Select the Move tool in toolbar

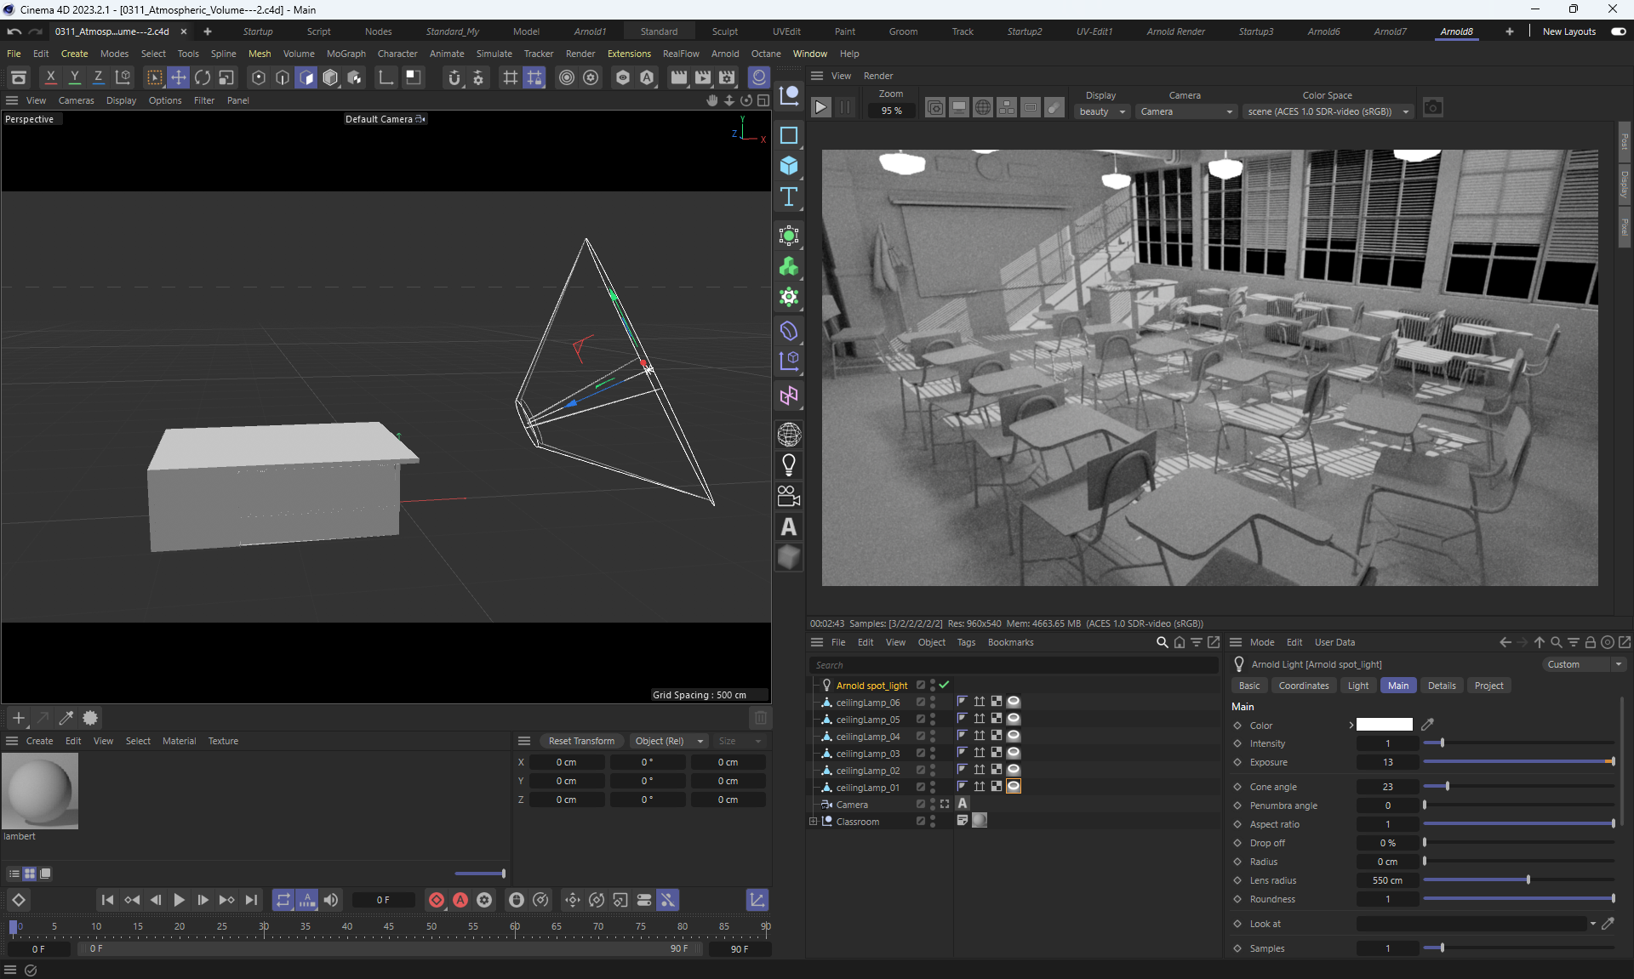pos(179,77)
